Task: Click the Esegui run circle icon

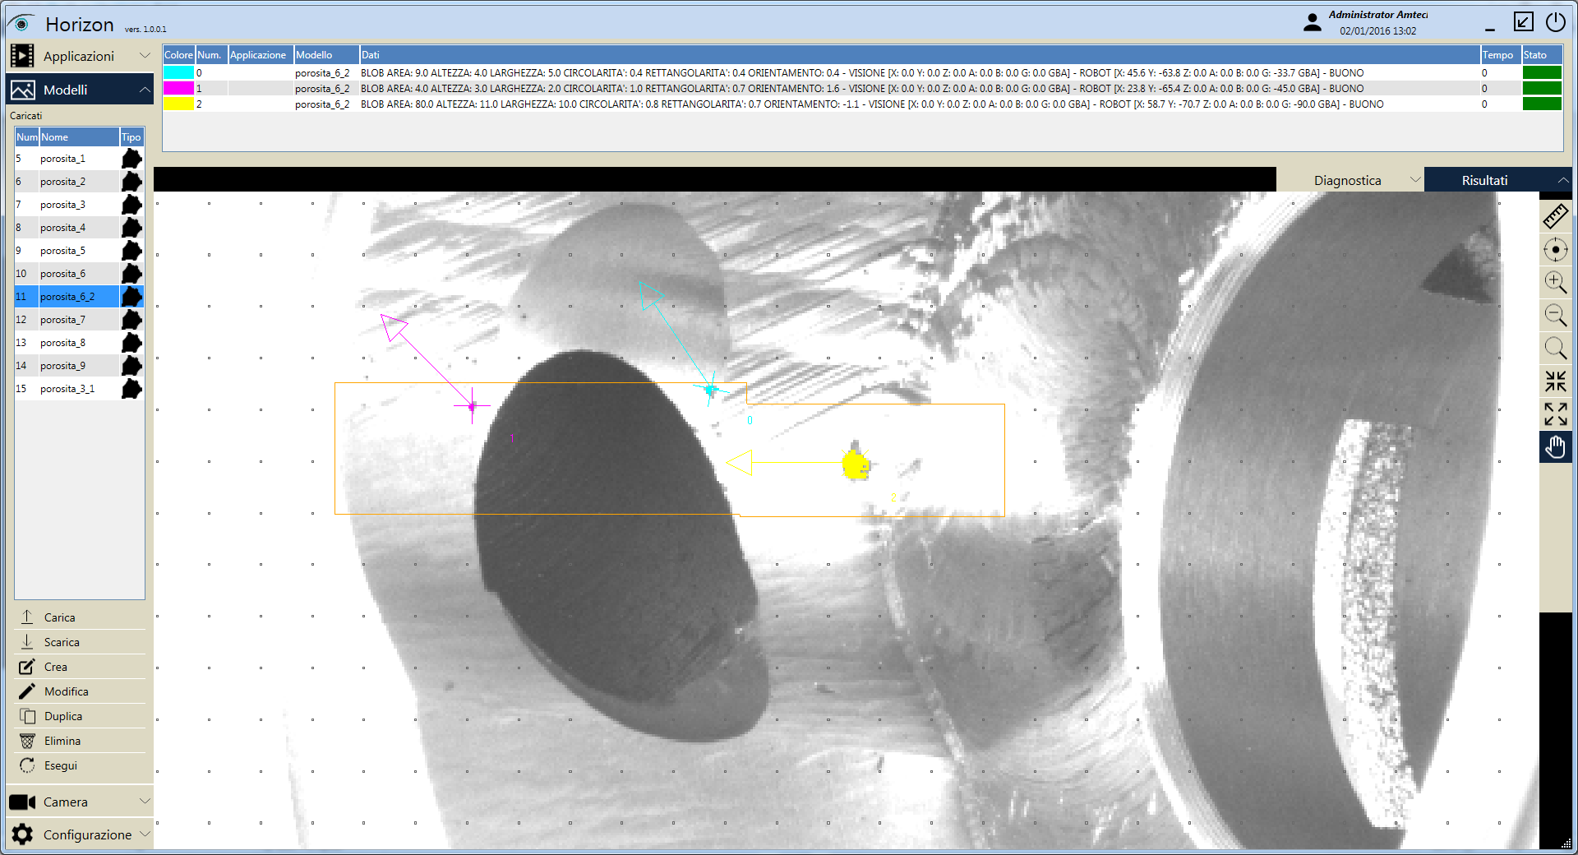Action: pyautogui.click(x=27, y=765)
